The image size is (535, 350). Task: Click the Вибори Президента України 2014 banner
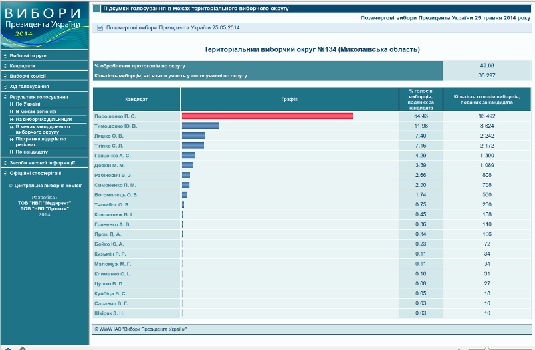coord(44,25)
